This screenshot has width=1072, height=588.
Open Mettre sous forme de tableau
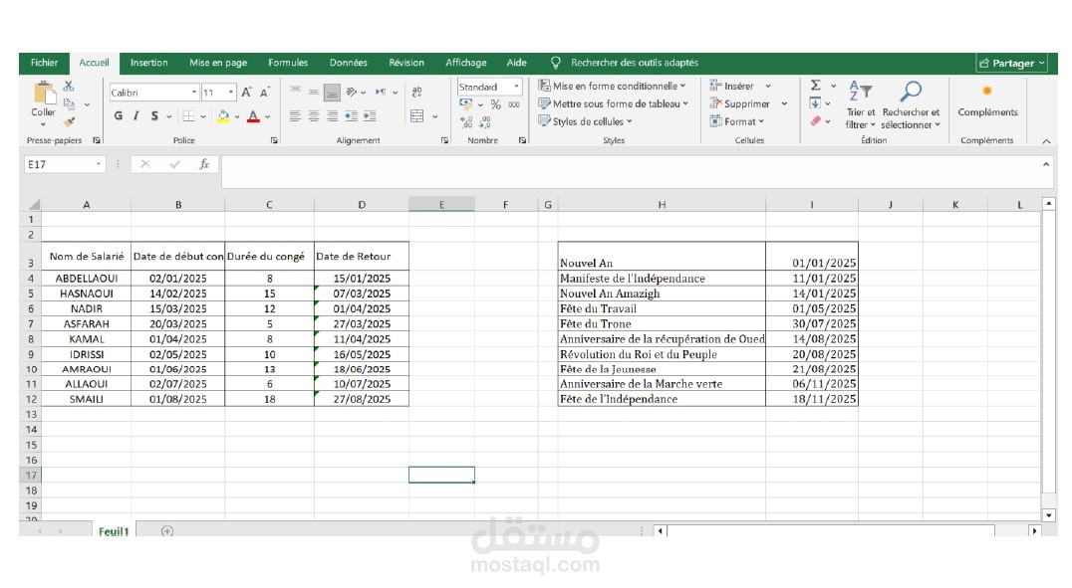pyautogui.click(x=613, y=103)
